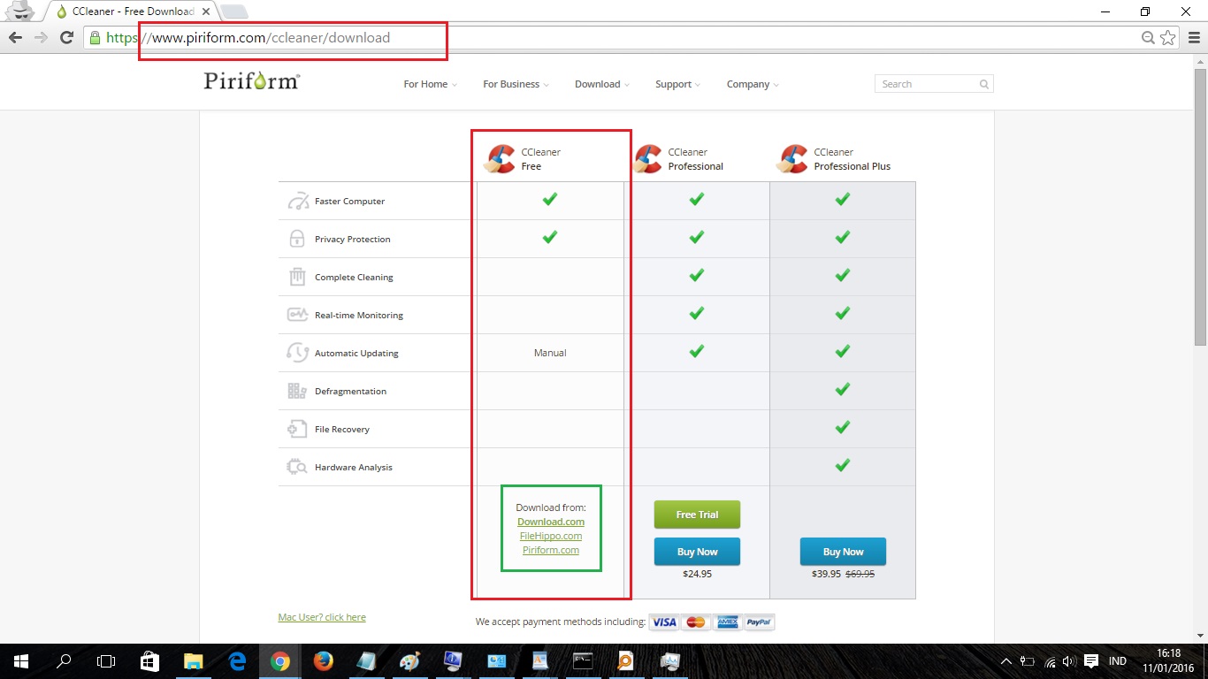Screen dimensions: 1208x679
Task: Bookmark this page with the star icon
Action: point(1168,37)
